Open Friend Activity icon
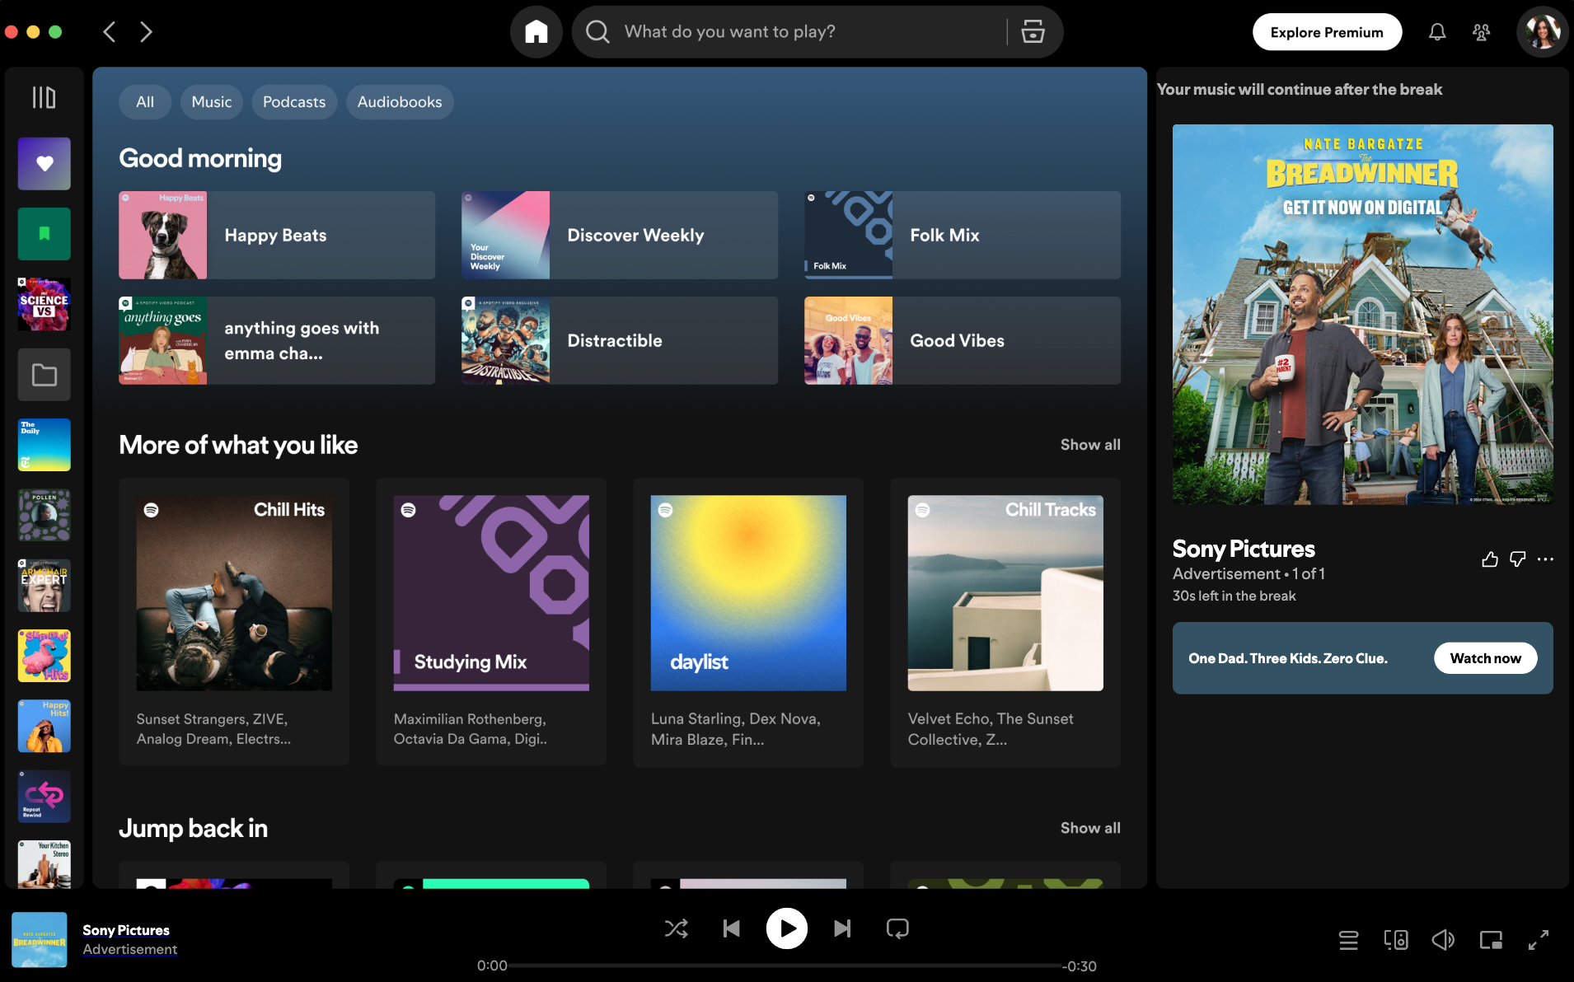The image size is (1574, 982). (1481, 32)
